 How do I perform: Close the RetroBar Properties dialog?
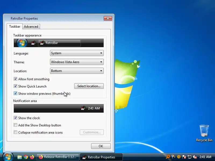point(108,18)
